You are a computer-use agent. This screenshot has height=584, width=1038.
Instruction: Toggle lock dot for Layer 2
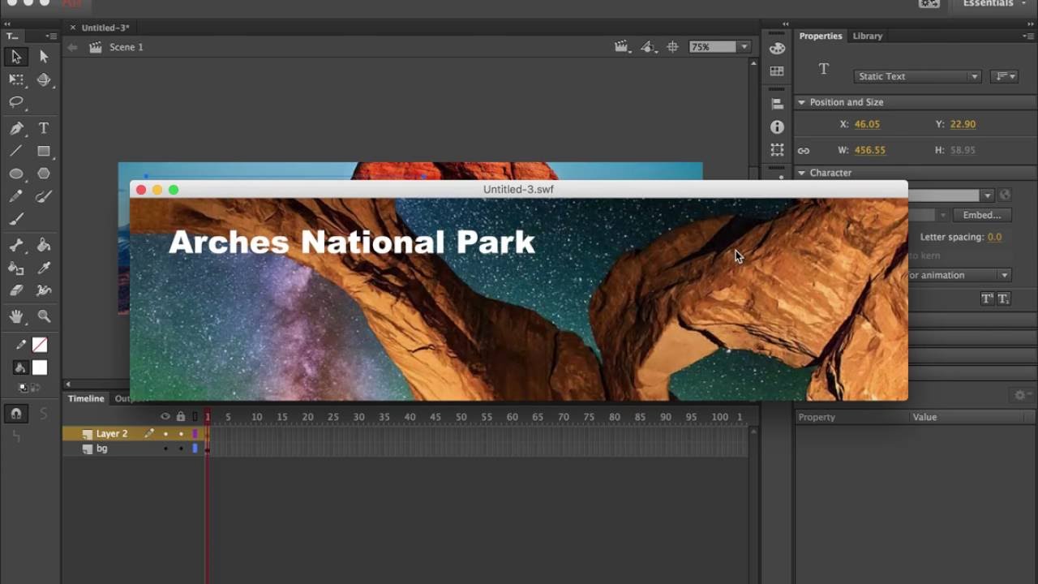click(x=181, y=434)
